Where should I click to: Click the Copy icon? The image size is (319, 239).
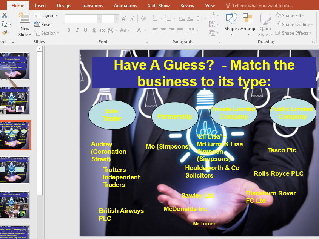point(4,24)
